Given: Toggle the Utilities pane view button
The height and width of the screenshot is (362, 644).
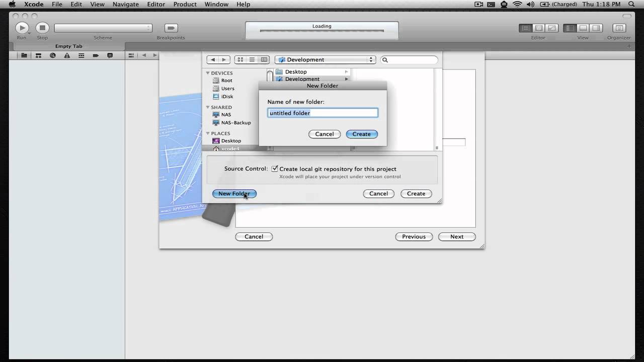Looking at the screenshot, I should (x=596, y=28).
